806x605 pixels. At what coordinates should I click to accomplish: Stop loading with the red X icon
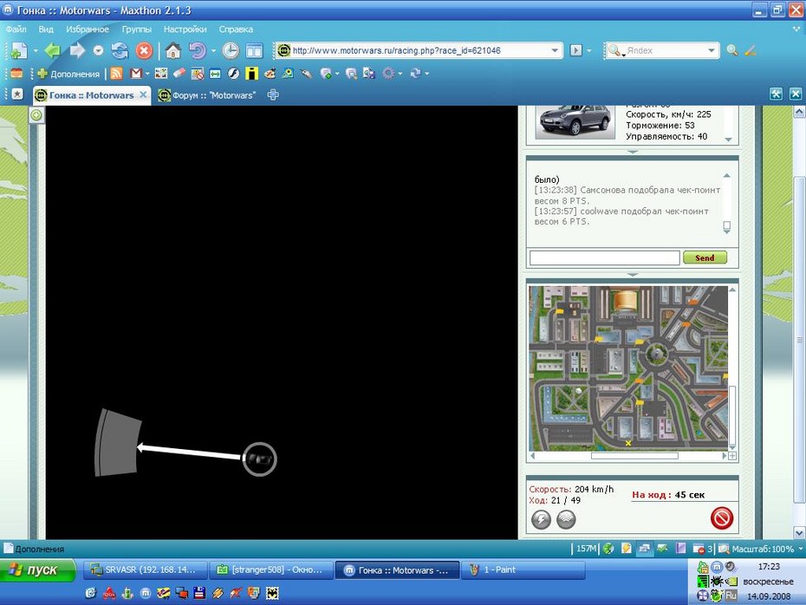tap(145, 50)
